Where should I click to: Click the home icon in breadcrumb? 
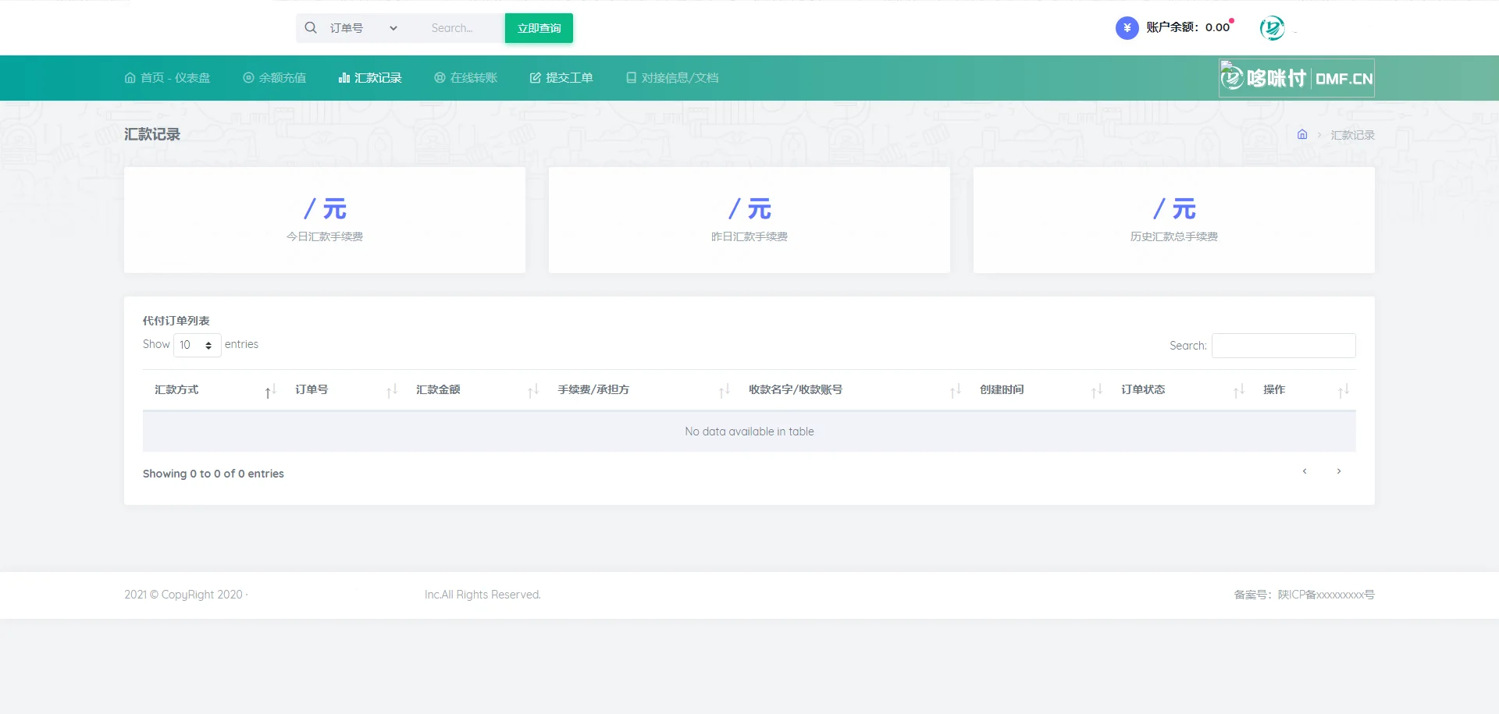tap(1302, 134)
